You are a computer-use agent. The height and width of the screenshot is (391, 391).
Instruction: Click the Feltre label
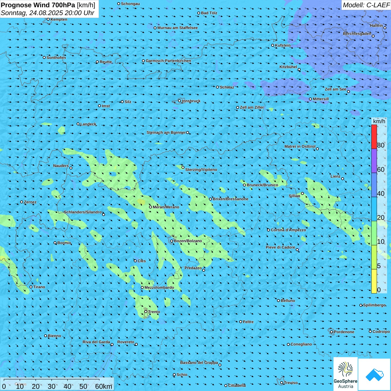click(248, 322)
